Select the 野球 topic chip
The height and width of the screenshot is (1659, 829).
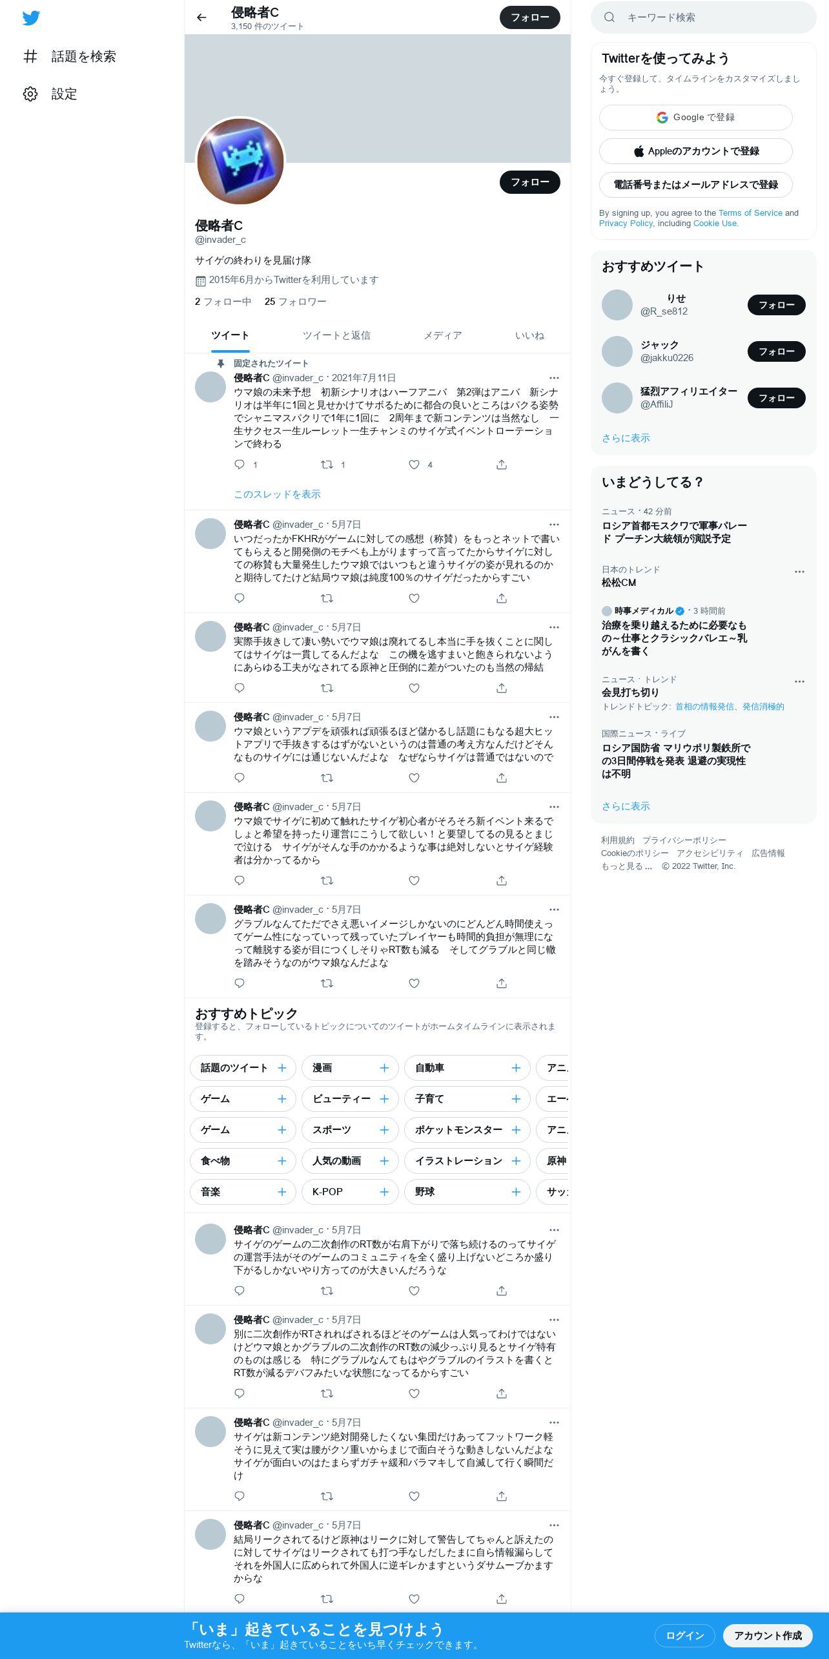(x=467, y=1192)
